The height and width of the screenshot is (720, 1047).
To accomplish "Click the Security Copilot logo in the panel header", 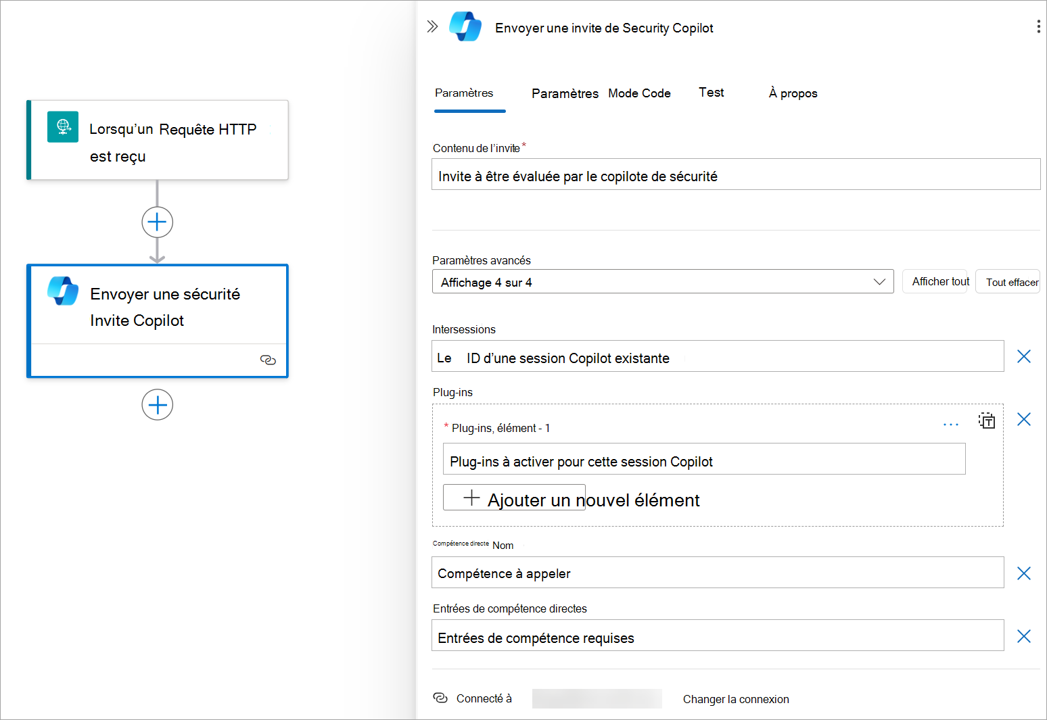I will [x=465, y=27].
